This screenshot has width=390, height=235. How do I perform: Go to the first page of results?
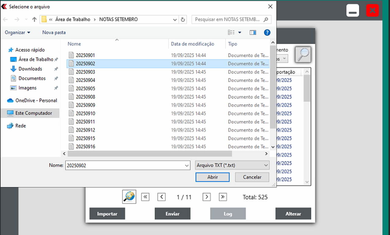145,197
